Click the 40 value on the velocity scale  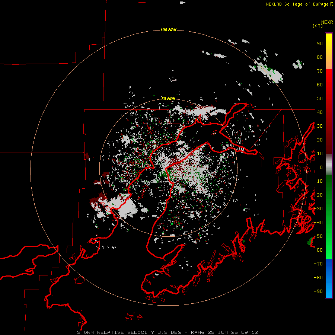click(320, 112)
